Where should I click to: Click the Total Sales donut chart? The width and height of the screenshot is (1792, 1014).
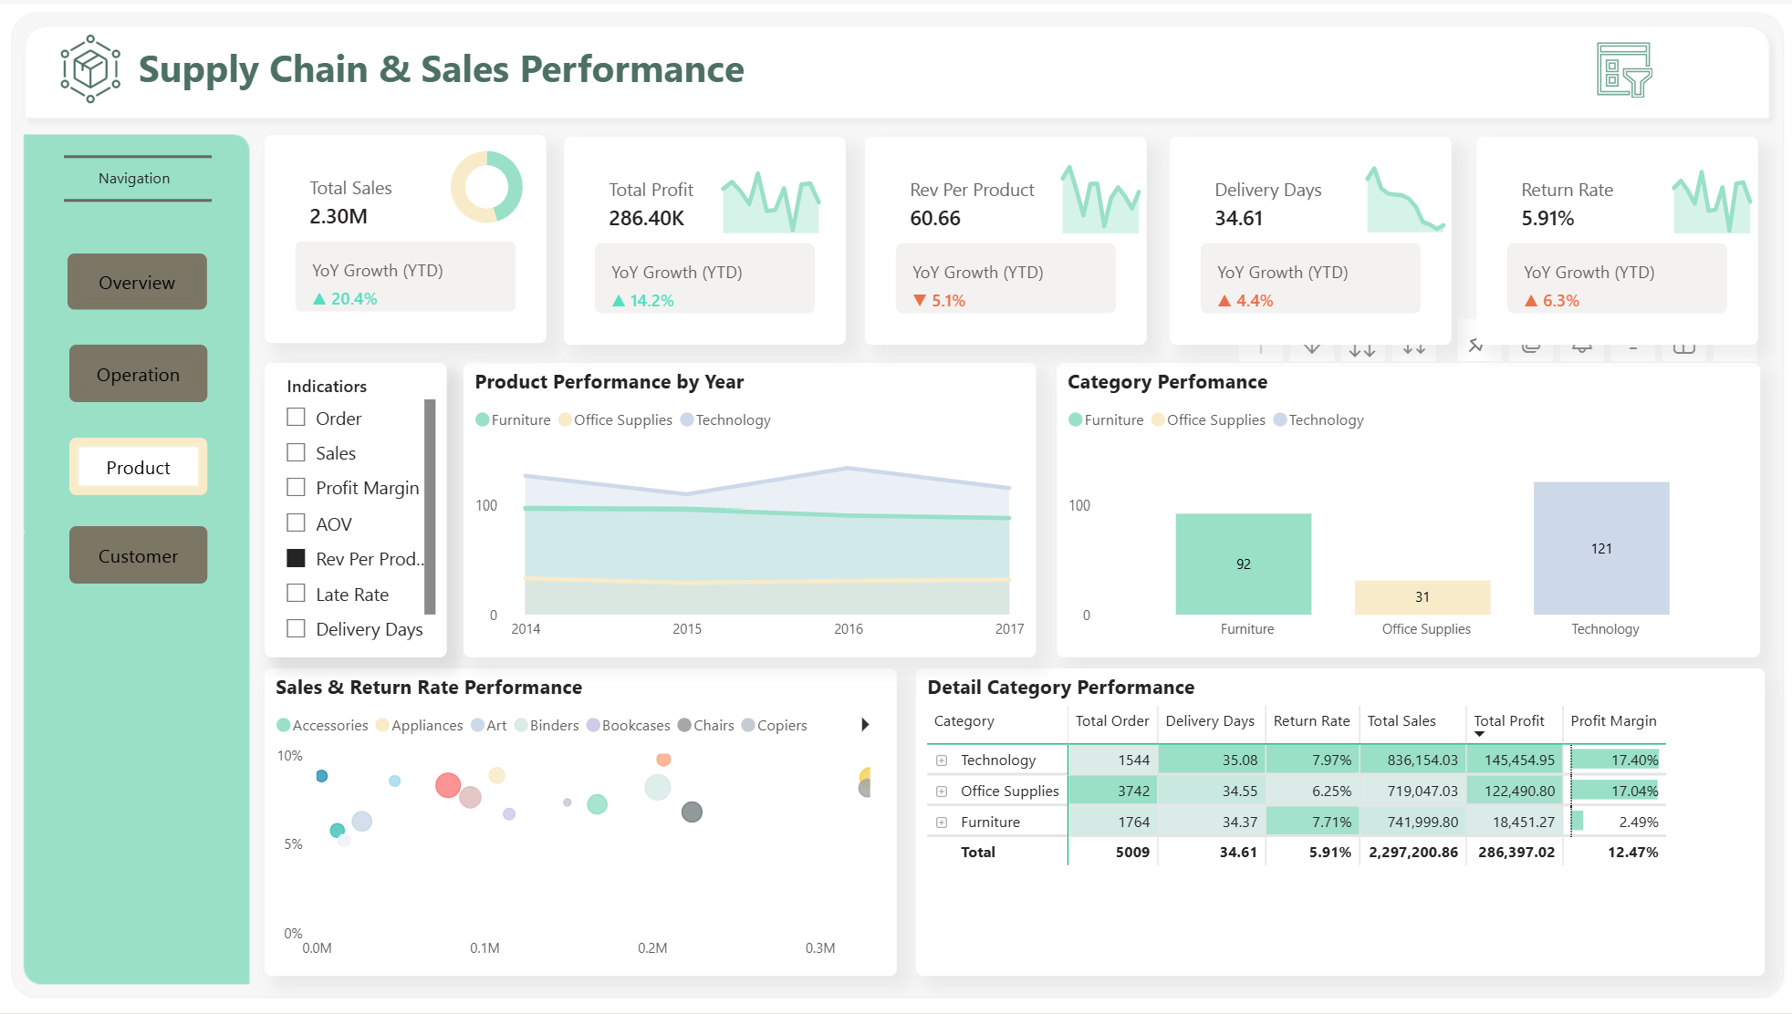[486, 187]
